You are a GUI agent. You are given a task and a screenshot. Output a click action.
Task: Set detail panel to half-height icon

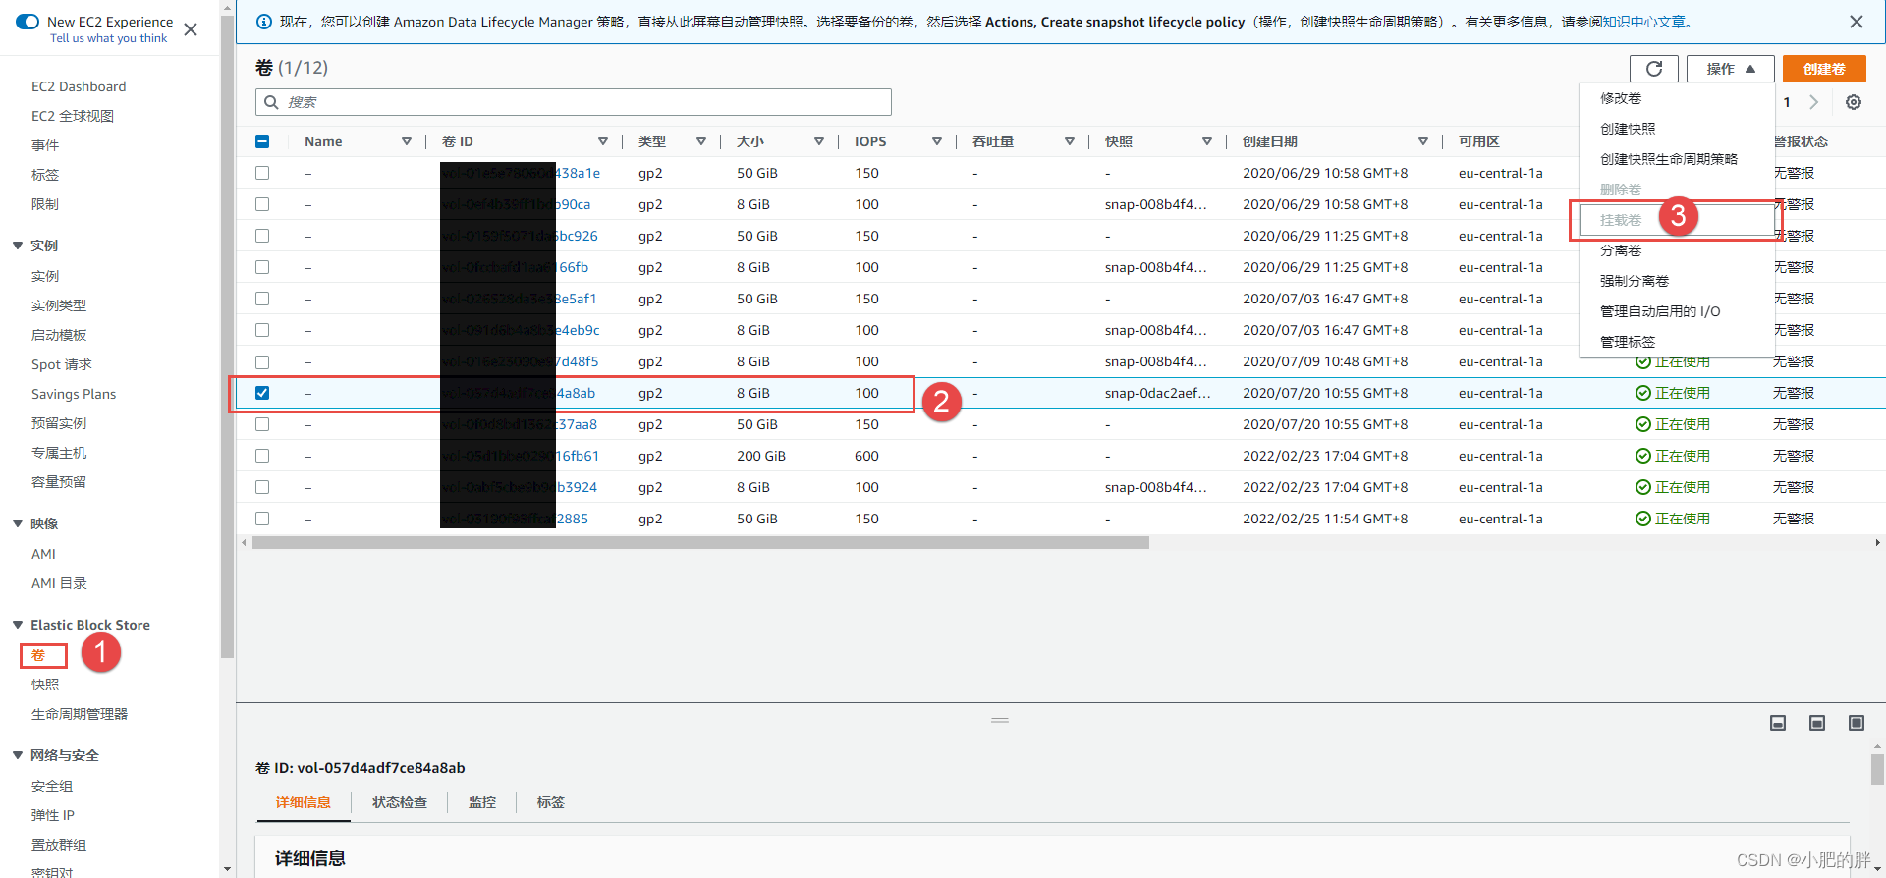(x=1817, y=723)
